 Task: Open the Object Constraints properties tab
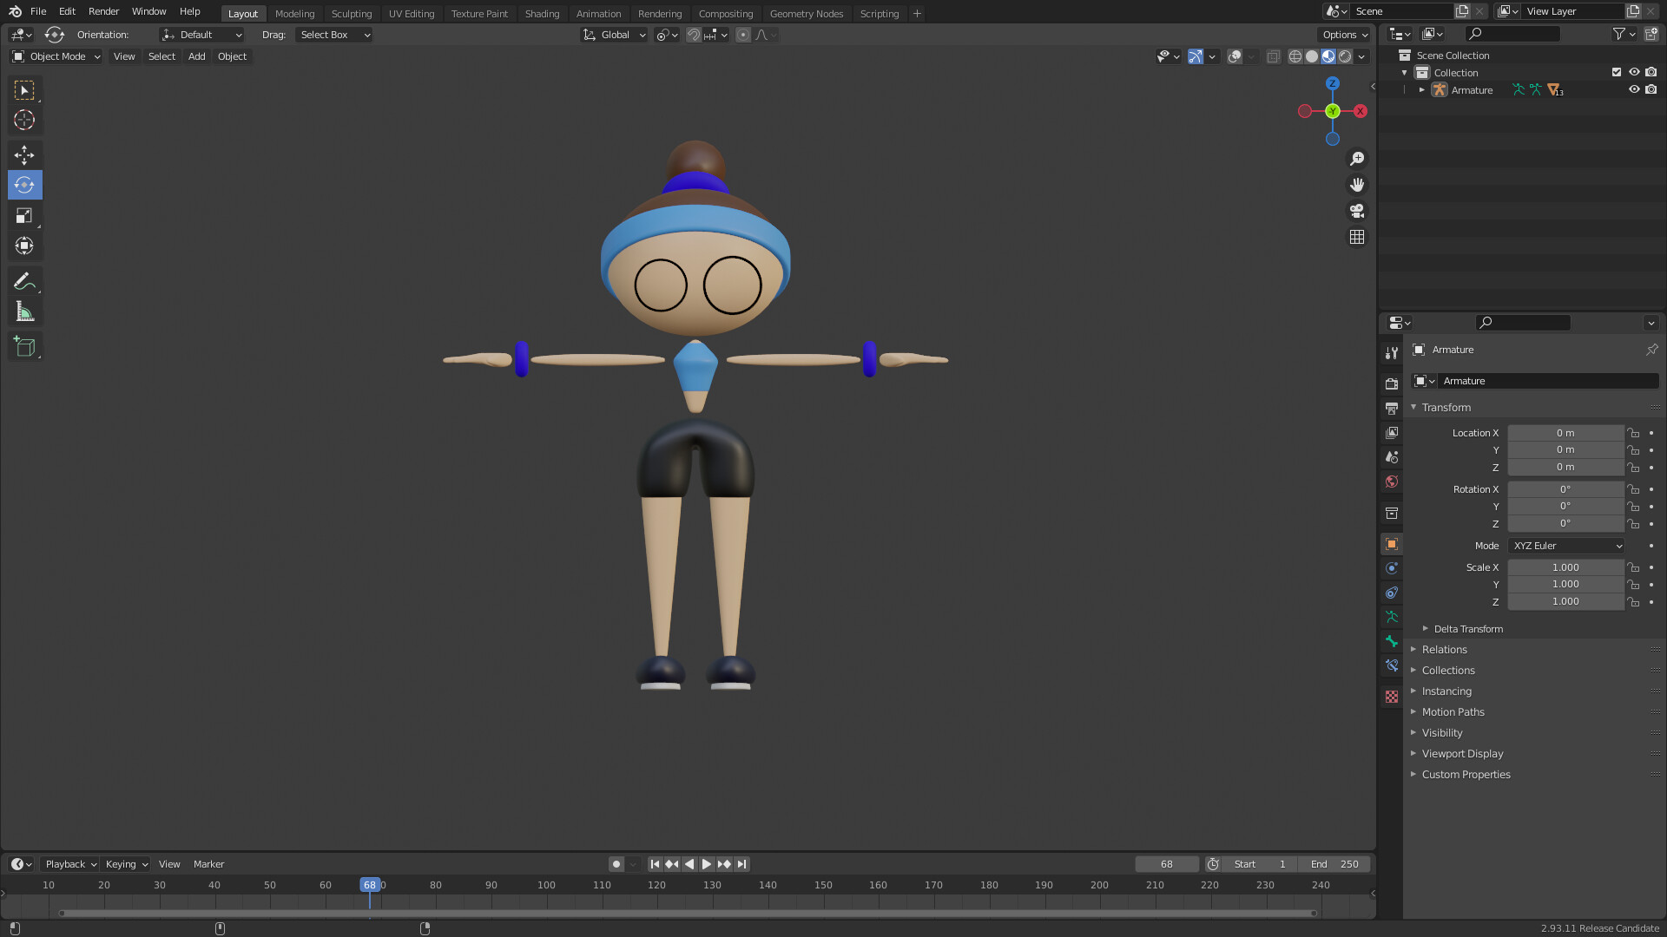1392,593
